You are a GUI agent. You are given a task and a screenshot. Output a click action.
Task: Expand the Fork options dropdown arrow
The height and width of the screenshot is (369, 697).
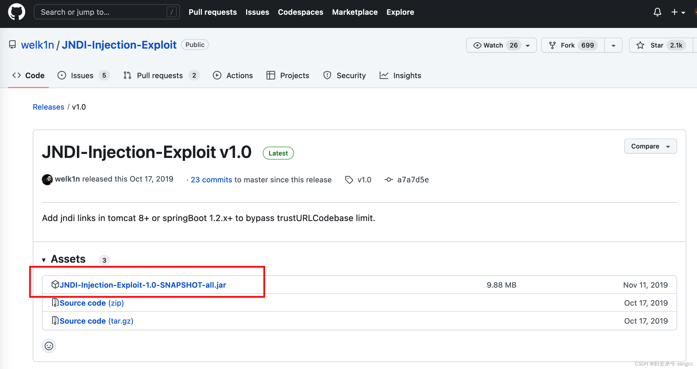pos(613,45)
